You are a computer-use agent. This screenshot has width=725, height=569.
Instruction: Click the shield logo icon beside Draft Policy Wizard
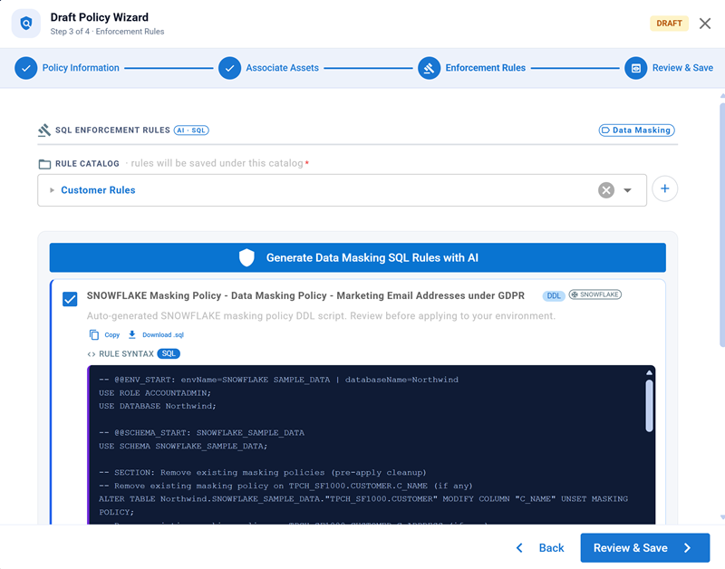(26, 24)
